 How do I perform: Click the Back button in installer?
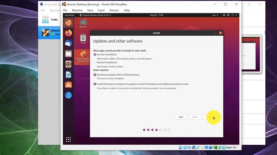195,117
